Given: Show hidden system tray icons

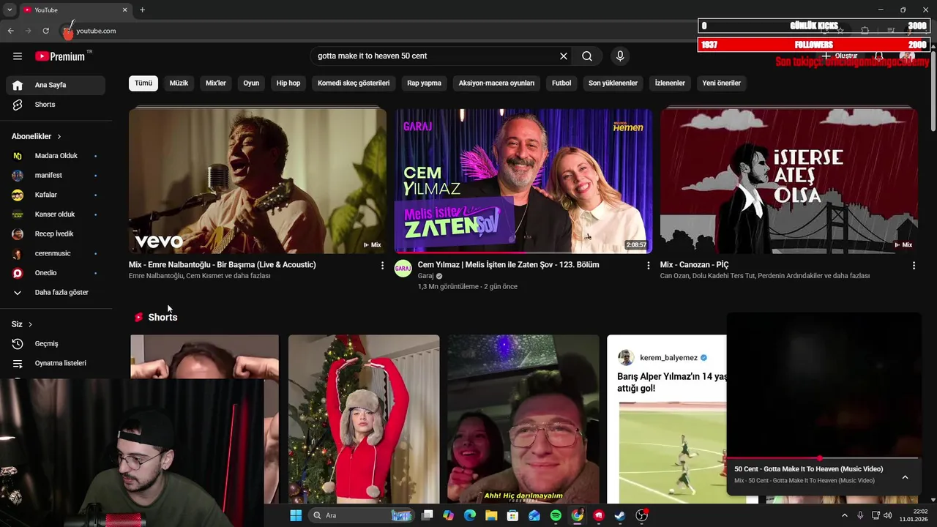Looking at the screenshot, I should pyautogui.click(x=844, y=515).
